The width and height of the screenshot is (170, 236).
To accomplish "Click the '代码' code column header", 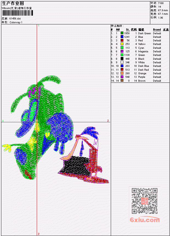I will 134,30.
